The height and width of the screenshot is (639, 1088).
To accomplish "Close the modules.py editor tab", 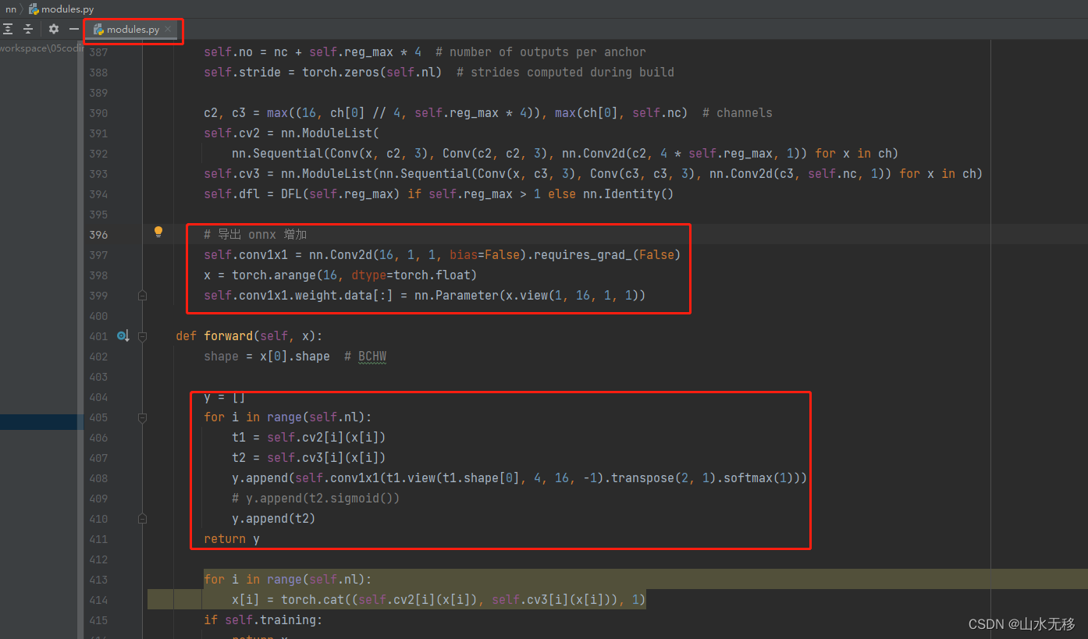I will [168, 29].
